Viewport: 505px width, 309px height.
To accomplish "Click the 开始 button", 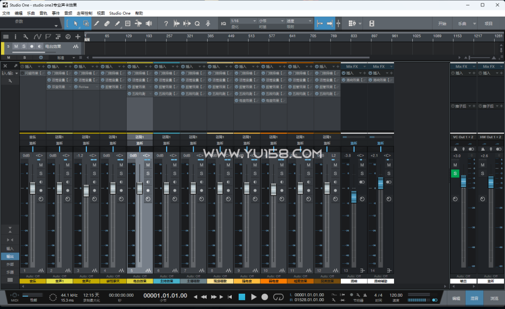I will point(442,24).
